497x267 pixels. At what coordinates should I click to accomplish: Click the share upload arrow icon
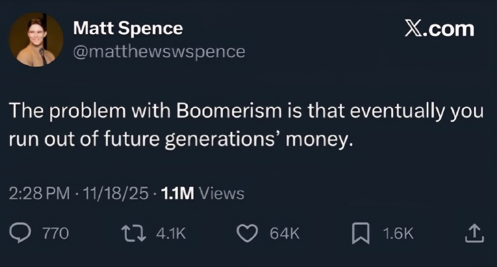(x=474, y=233)
